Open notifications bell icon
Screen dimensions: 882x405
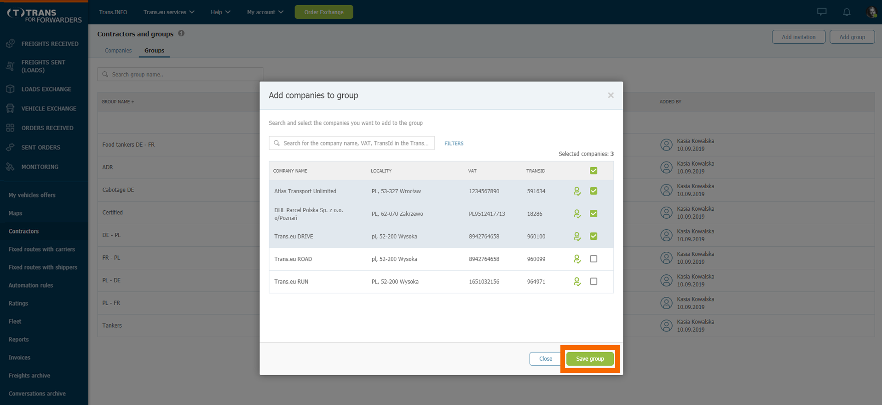coord(847,12)
